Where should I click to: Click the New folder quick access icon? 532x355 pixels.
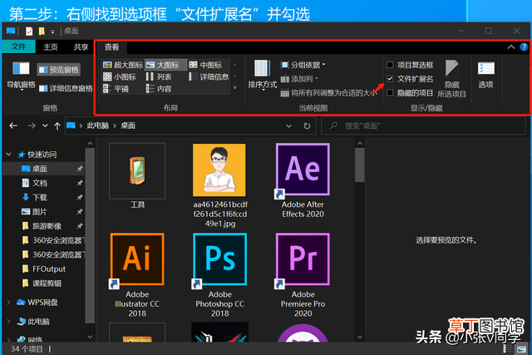coord(42,32)
